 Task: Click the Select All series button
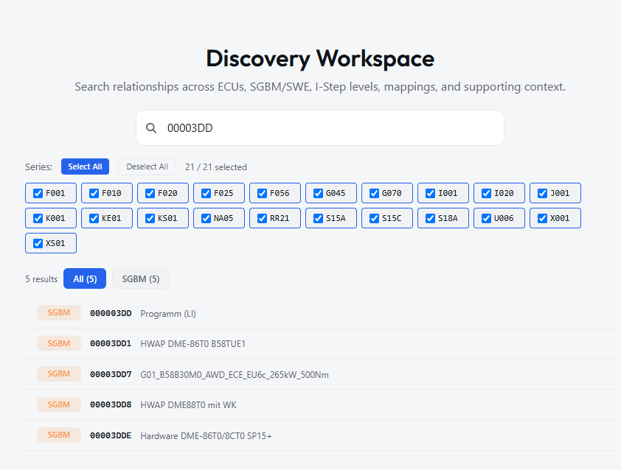pos(85,166)
